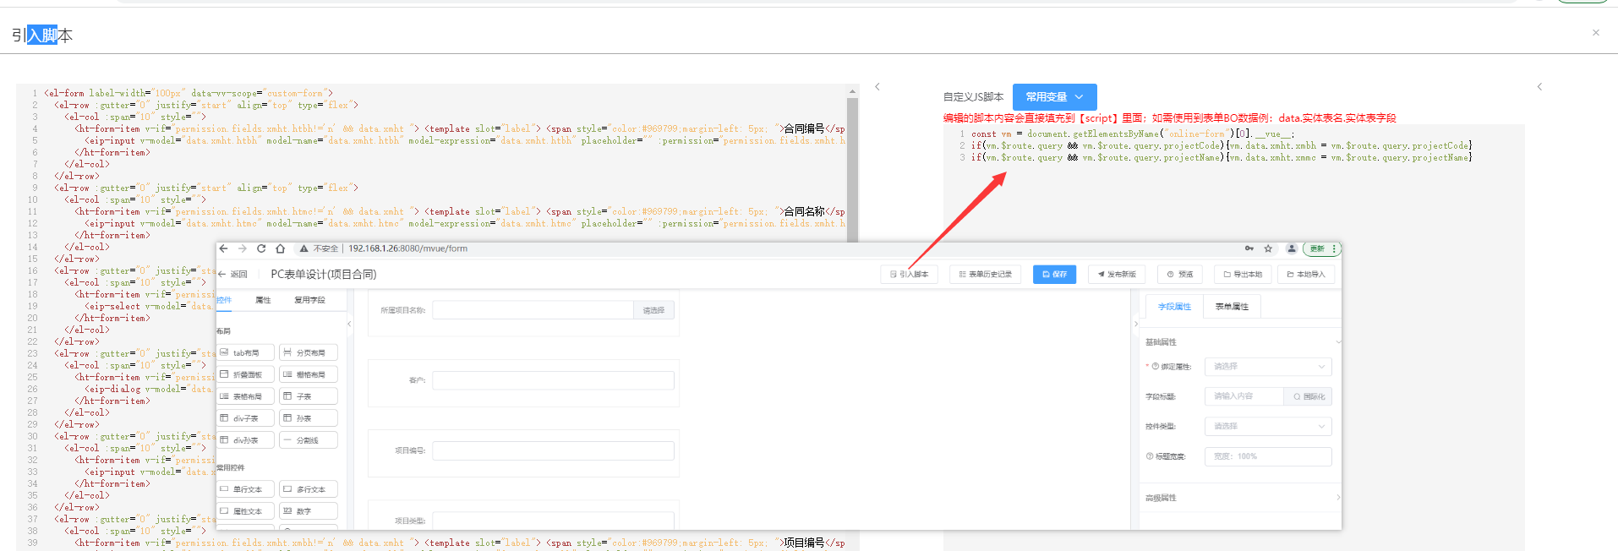This screenshot has width=1618, height=551.
Task: Click the 发布新版 button
Action: (x=1116, y=275)
